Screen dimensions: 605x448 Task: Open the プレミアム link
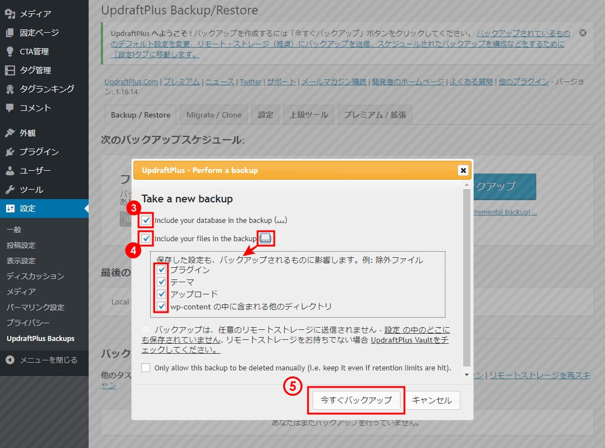(182, 82)
